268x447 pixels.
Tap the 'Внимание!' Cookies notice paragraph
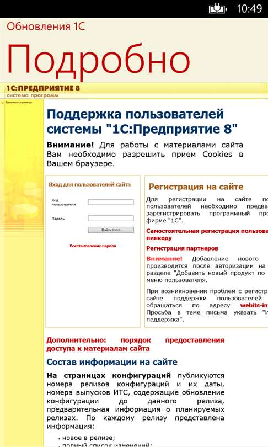coord(144,154)
